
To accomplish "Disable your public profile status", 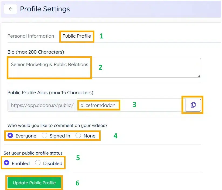I will coord(38,163).
